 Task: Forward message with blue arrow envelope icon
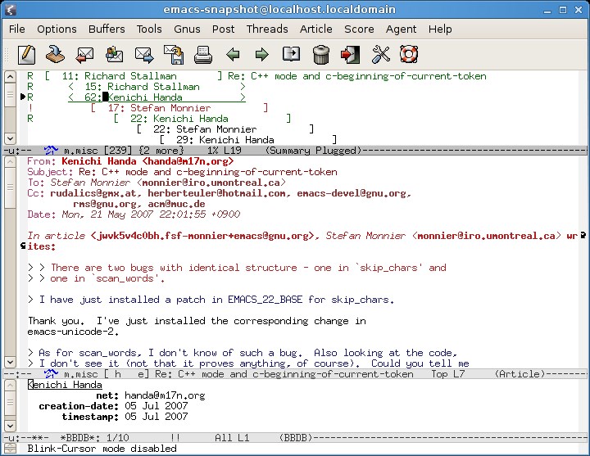pyautogui.click(x=144, y=55)
